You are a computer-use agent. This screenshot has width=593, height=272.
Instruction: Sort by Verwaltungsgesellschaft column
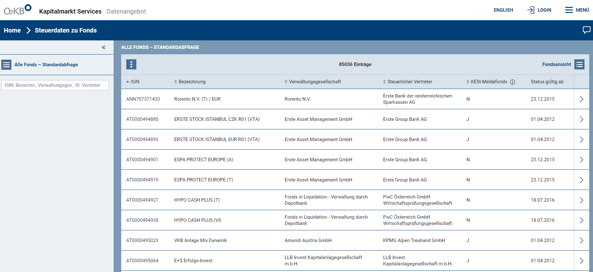pyautogui.click(x=313, y=82)
